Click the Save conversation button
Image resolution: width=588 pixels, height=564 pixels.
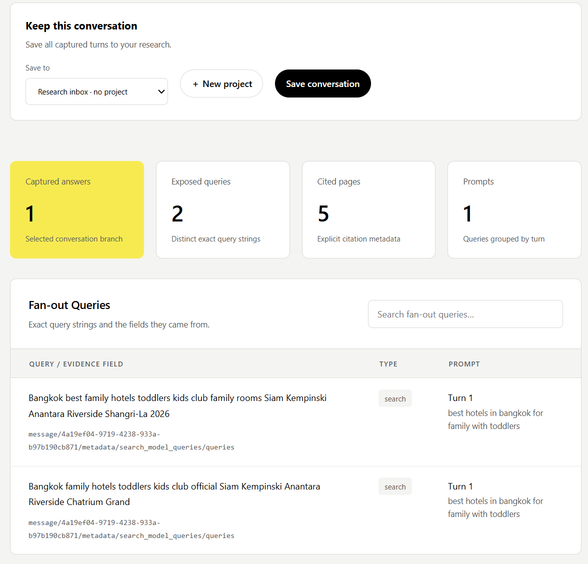323,83
